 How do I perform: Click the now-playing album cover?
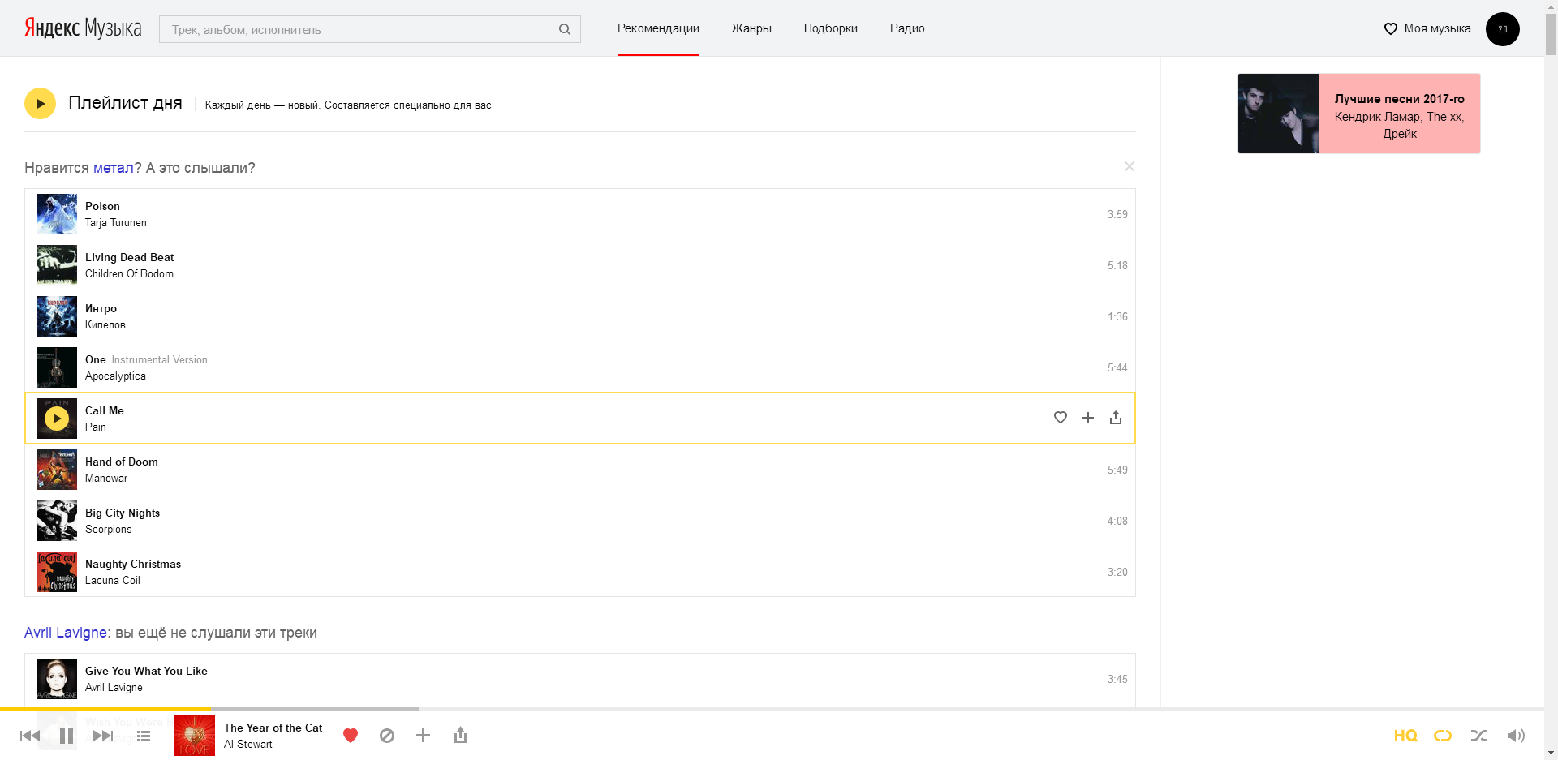point(195,736)
